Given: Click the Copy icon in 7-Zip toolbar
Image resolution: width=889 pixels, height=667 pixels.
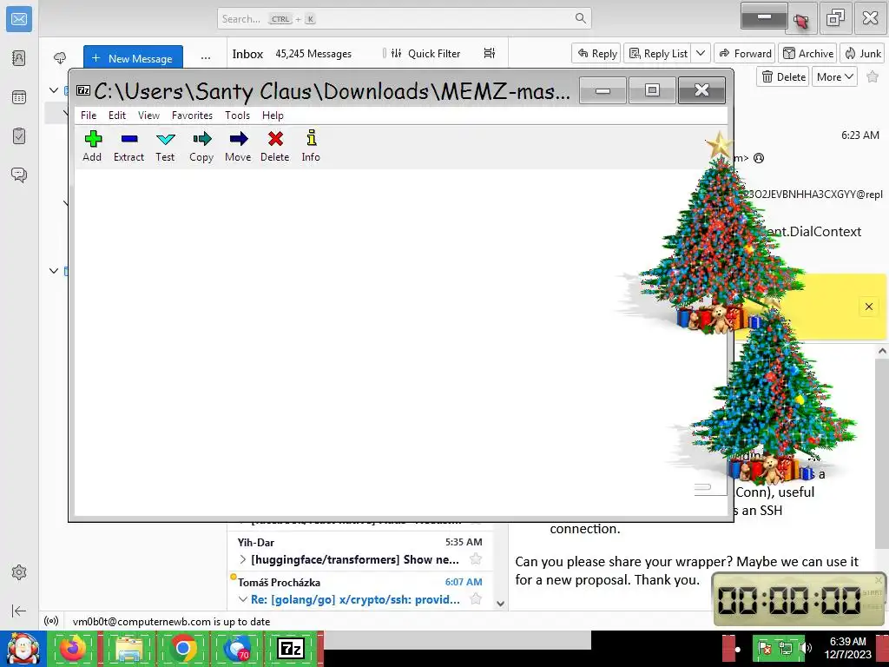Looking at the screenshot, I should tap(201, 146).
